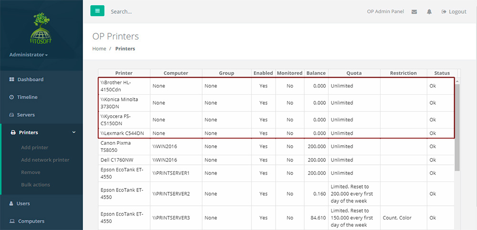The width and height of the screenshot is (477, 230).
Task: Click the Dashboard grid icon
Action: 12,80
